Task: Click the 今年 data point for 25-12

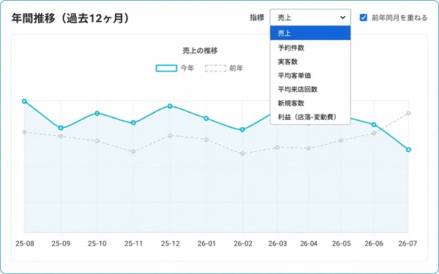Action: [x=170, y=106]
